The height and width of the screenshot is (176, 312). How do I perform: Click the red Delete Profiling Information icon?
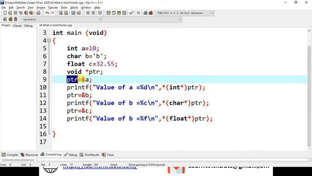151,13
